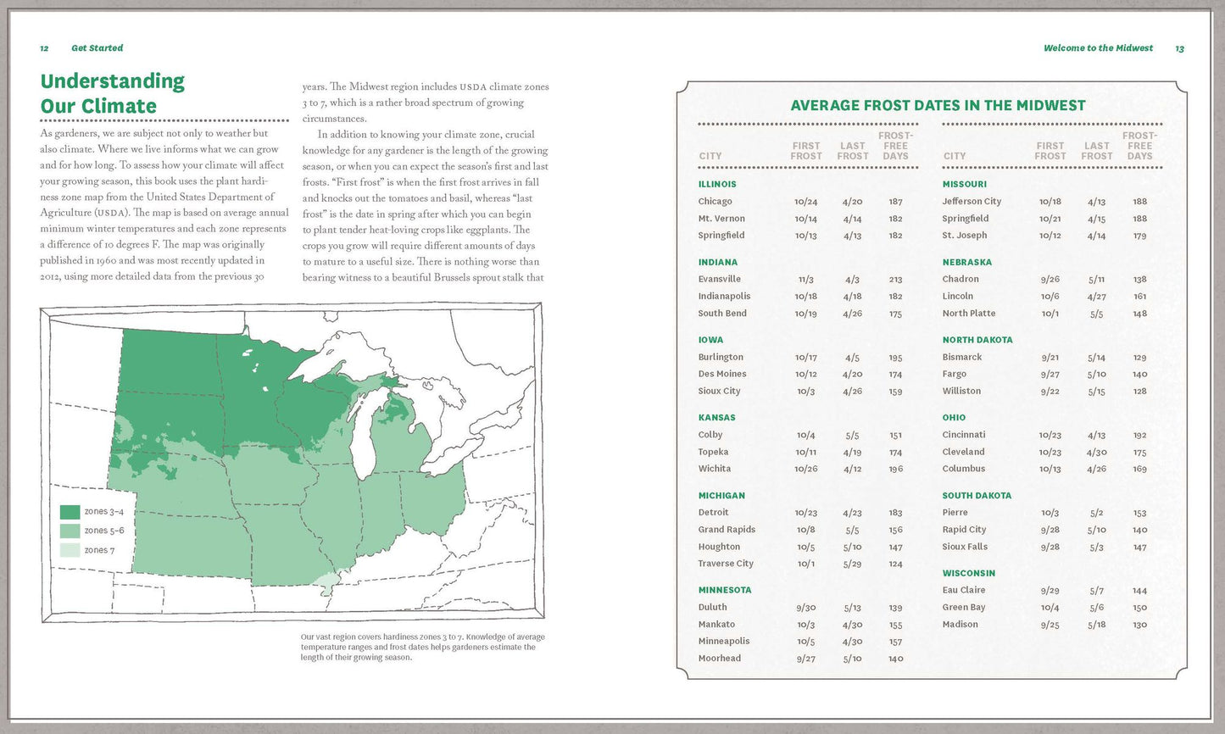This screenshot has width=1225, height=734.
Task: Click the North Platte city name
Action: [969, 314]
